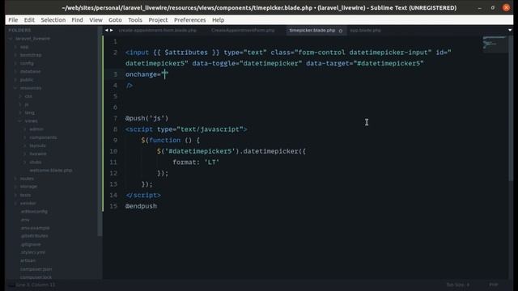518x291 pixels.
Task: Click line number 10 in the gutter
Action: (113, 151)
